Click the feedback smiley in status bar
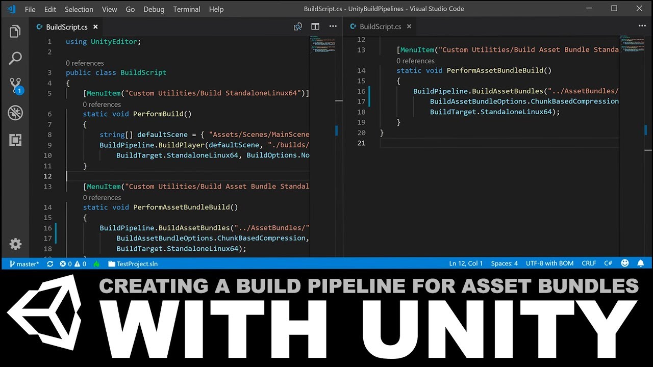The image size is (653, 367). (625, 264)
